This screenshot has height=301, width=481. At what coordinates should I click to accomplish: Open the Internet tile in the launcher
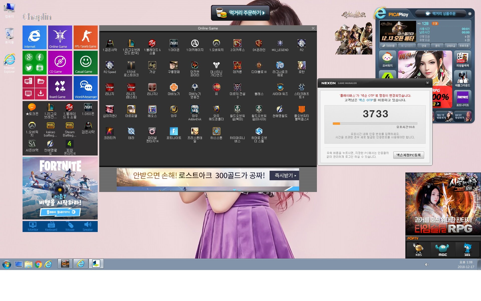[x=35, y=37]
